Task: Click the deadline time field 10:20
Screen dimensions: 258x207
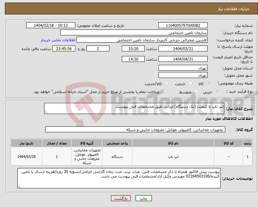Action: (x=133, y=49)
